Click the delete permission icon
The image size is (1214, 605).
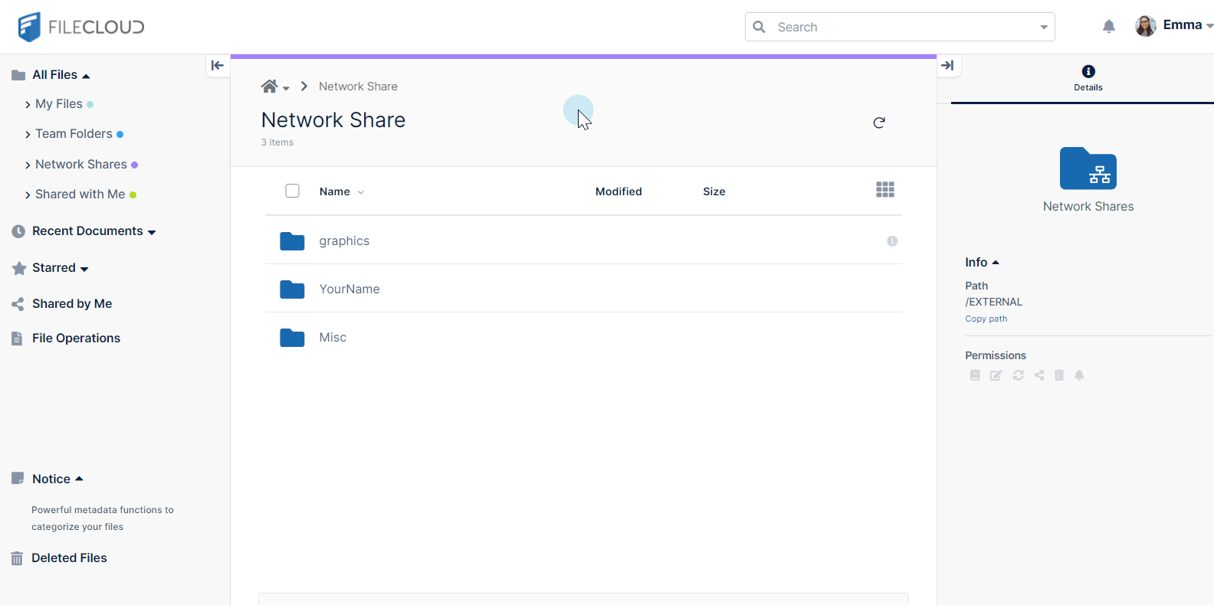[1059, 375]
